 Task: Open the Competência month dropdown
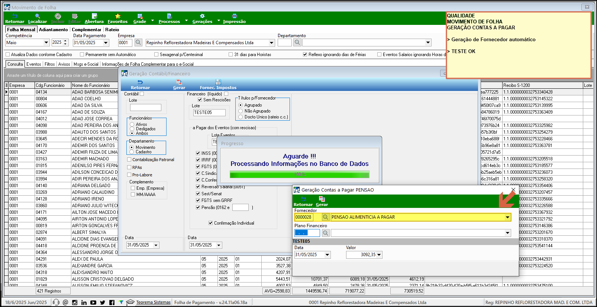tap(46, 43)
